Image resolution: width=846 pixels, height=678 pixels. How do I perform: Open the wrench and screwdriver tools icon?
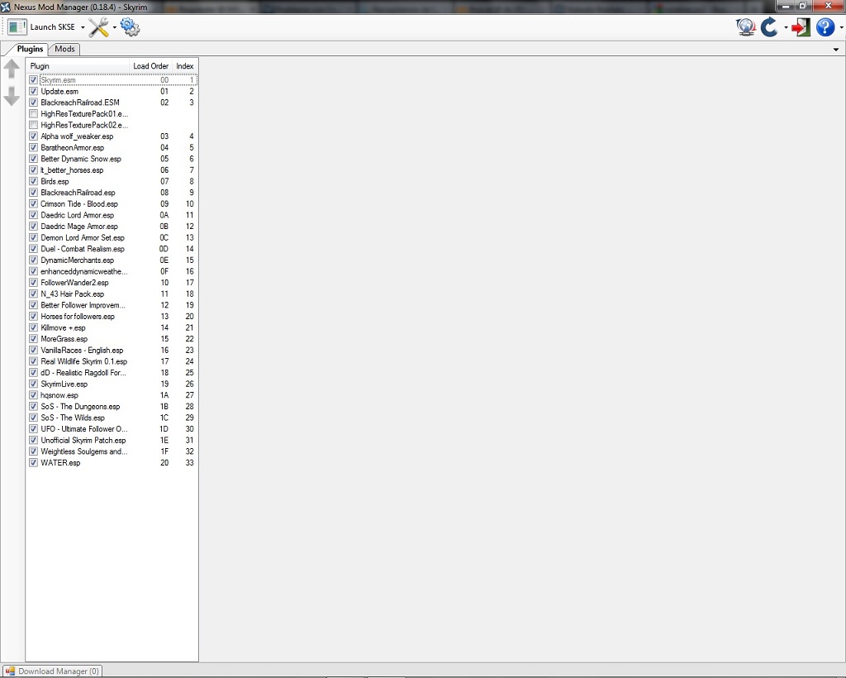99,27
